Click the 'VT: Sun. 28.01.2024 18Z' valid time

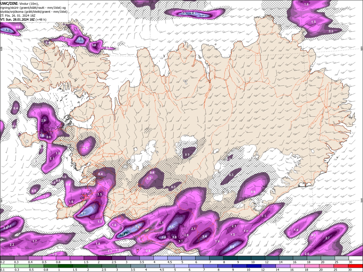[x=18, y=20]
